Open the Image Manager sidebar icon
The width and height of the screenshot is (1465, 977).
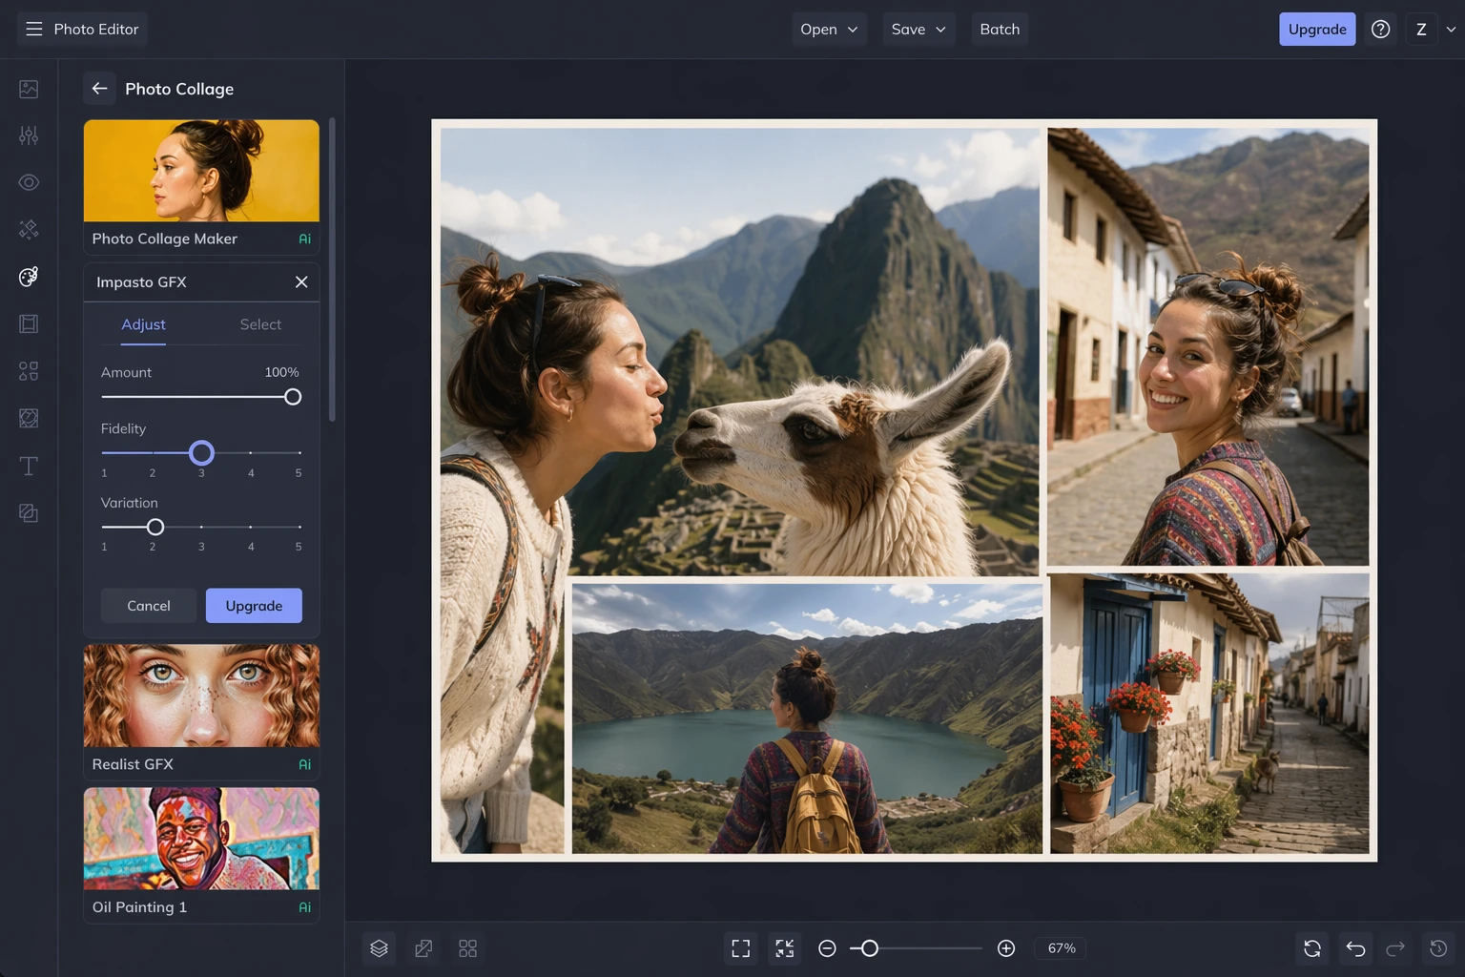click(29, 89)
